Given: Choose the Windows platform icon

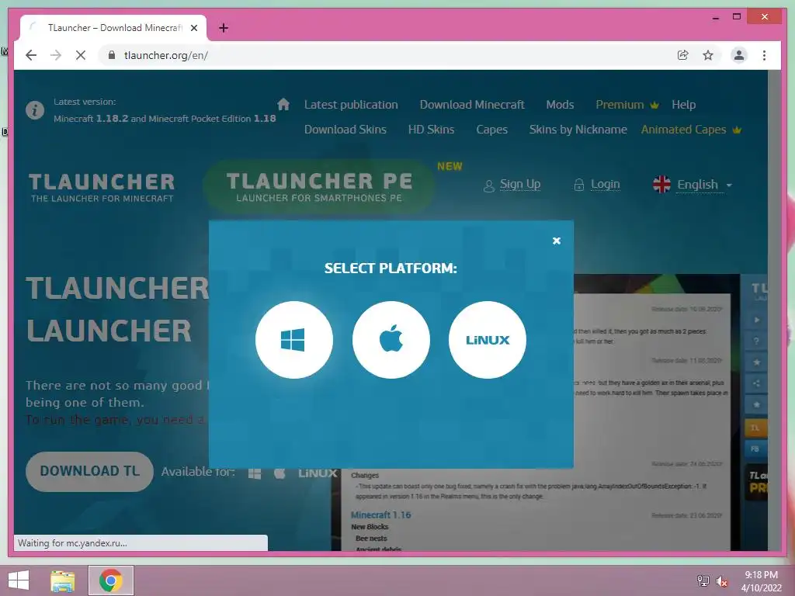Looking at the screenshot, I should (294, 340).
